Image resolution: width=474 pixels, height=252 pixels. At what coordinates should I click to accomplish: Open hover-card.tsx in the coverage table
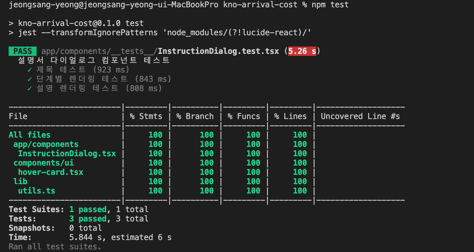click(51, 172)
